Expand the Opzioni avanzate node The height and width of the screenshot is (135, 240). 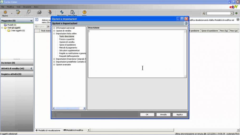click(54, 64)
